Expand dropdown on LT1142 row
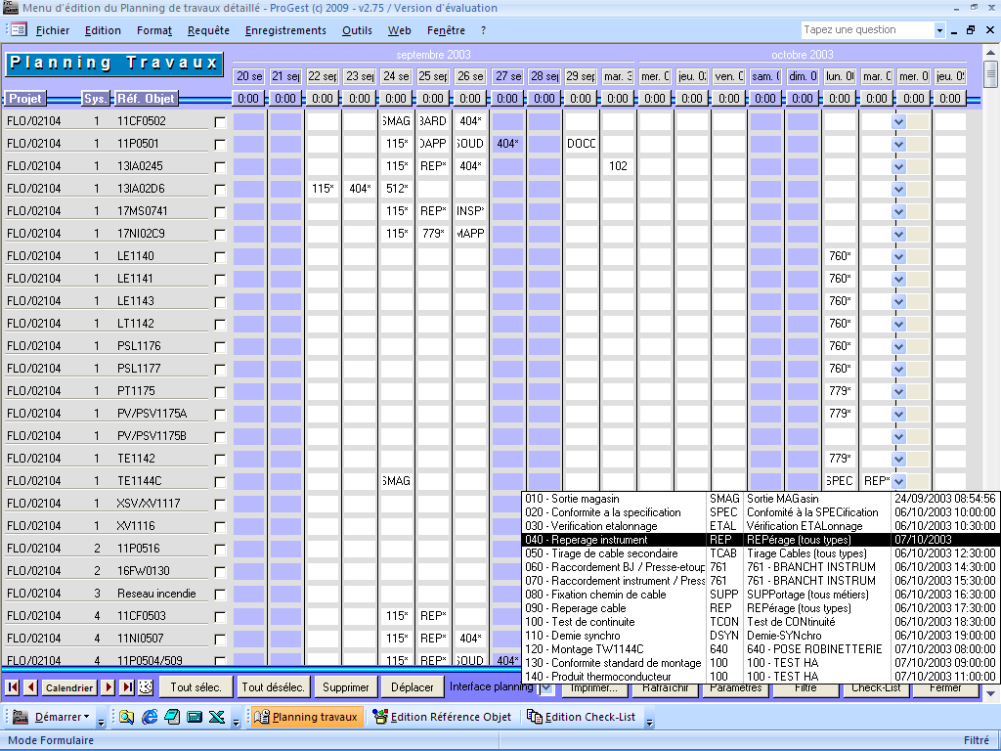The width and height of the screenshot is (1001, 751). click(x=899, y=325)
